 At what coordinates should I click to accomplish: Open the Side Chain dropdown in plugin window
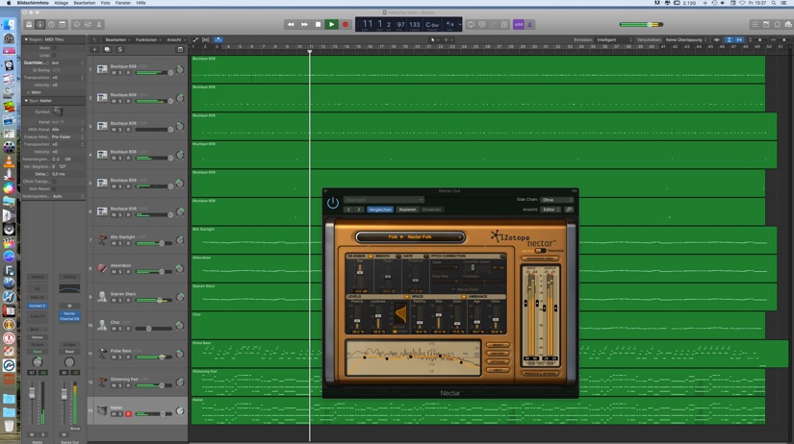[557, 200]
